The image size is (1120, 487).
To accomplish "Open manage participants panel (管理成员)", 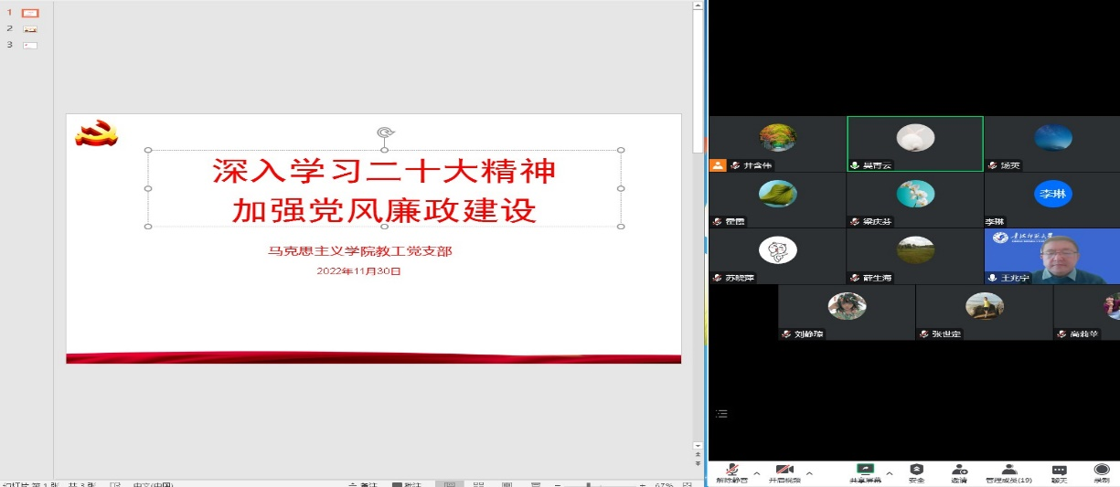I will (x=1008, y=470).
